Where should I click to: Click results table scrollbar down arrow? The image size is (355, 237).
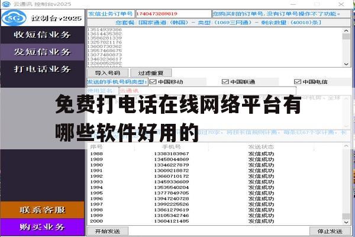click(x=346, y=222)
